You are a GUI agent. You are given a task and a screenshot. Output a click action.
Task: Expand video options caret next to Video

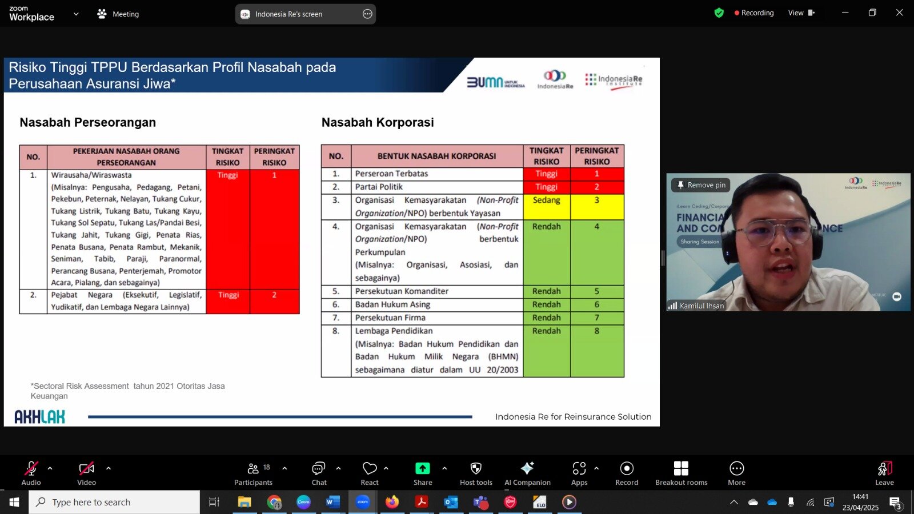click(109, 468)
